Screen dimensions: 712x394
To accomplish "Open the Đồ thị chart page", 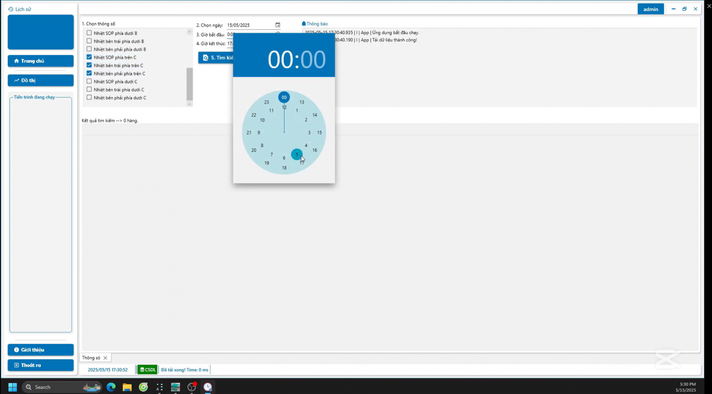I will point(40,81).
